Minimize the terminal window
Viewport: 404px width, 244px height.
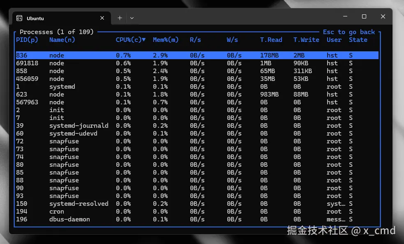click(x=345, y=16)
